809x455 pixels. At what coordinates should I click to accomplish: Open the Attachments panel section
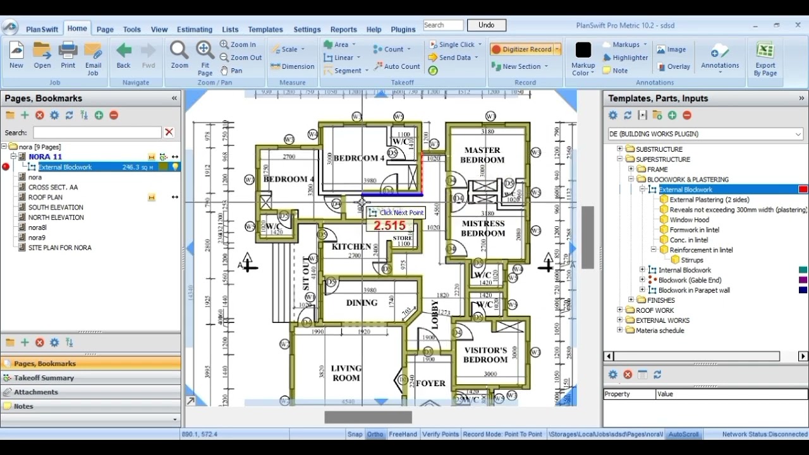coord(90,392)
